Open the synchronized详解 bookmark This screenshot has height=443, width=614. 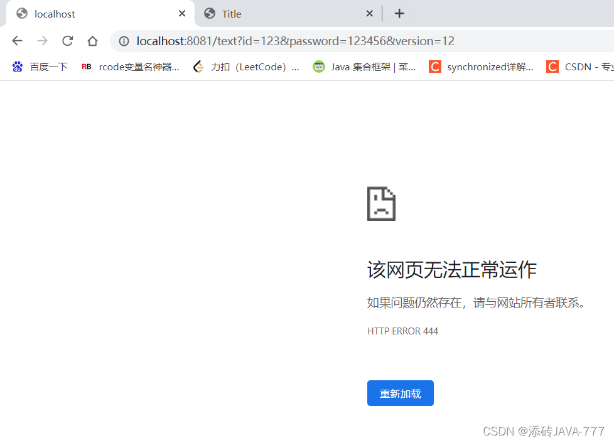pyautogui.click(x=481, y=67)
